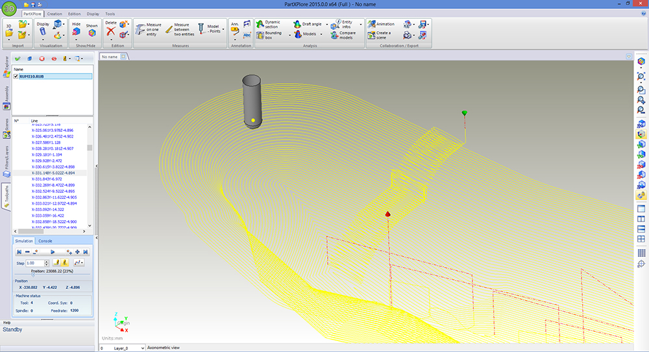Open the Explorer side panel tab
649x352 pixels.
coord(6,66)
